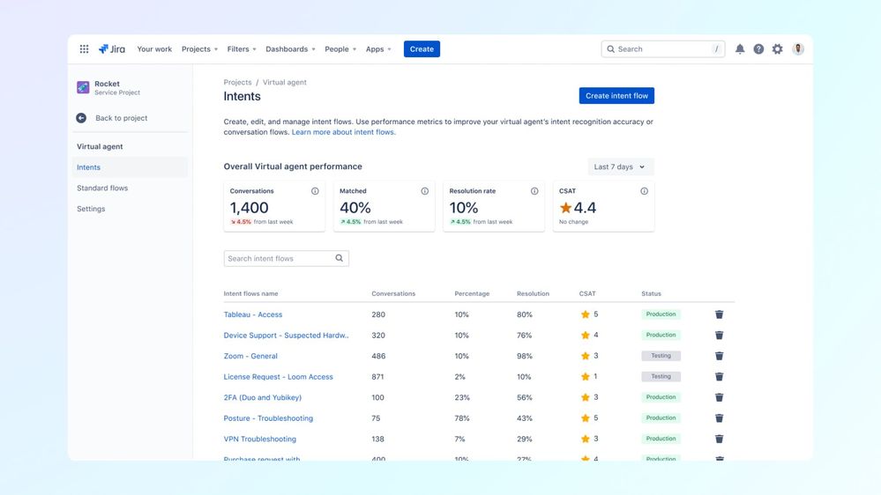Image resolution: width=881 pixels, height=495 pixels.
Task: Open the user profile avatar
Action: [x=798, y=48]
